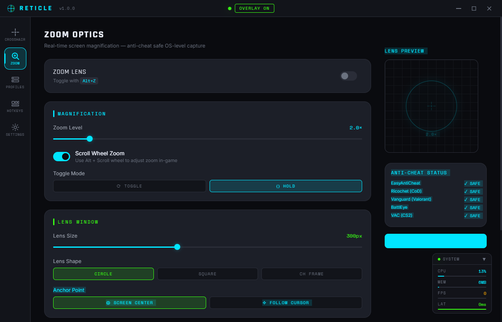
Task: Go to the Hotkeys sidebar section
Action: pos(15,106)
